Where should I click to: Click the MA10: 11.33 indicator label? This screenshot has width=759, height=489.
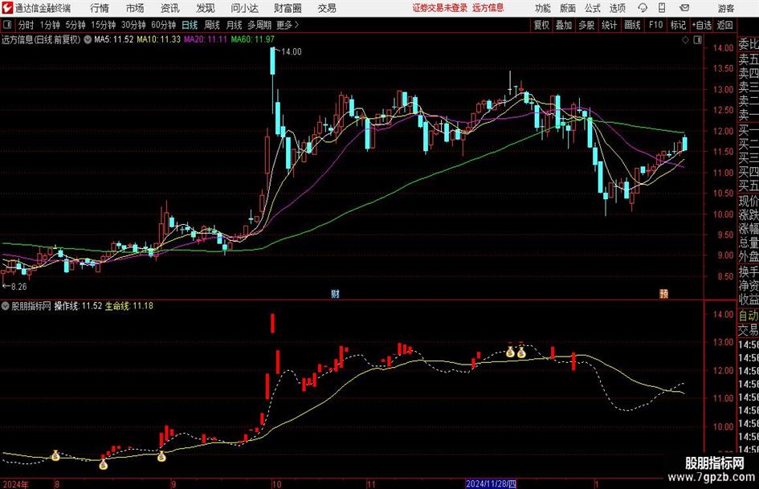(x=159, y=39)
